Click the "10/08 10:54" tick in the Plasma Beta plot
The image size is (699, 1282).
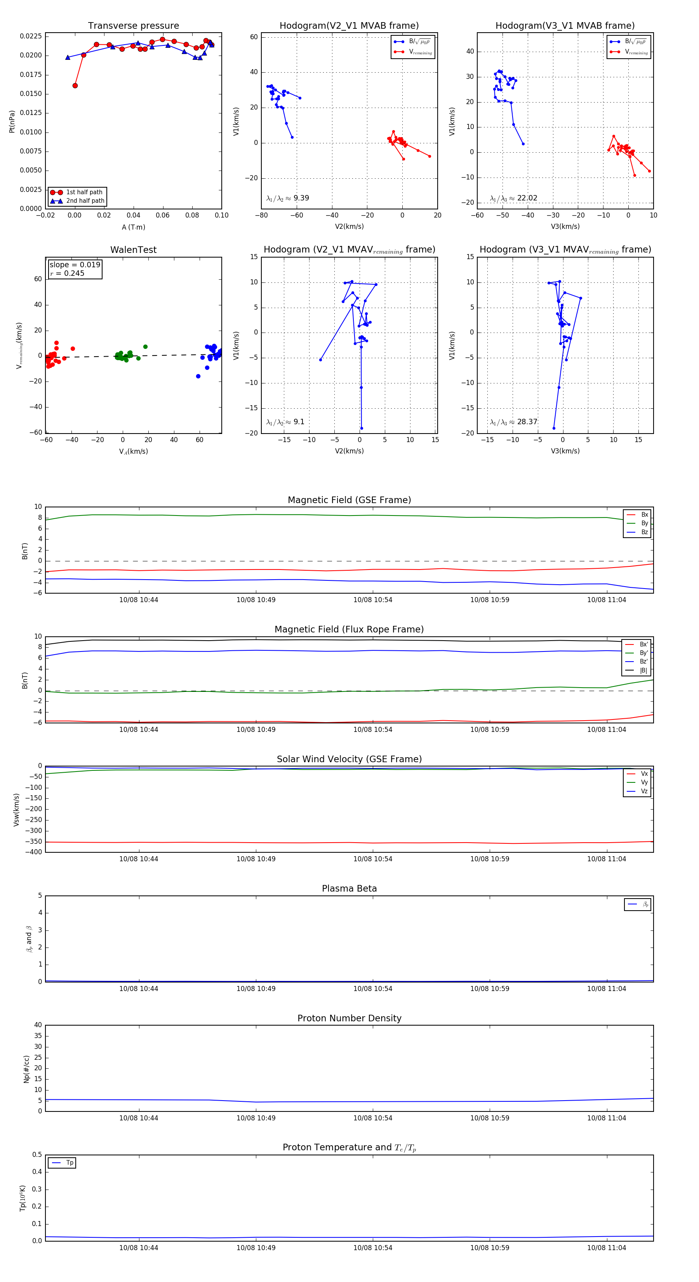tap(373, 989)
